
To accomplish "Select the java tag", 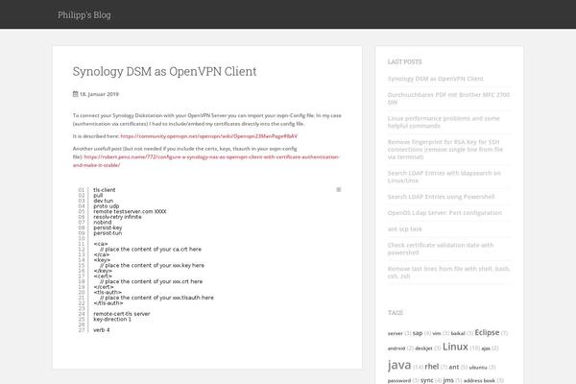I will (x=399, y=365).
